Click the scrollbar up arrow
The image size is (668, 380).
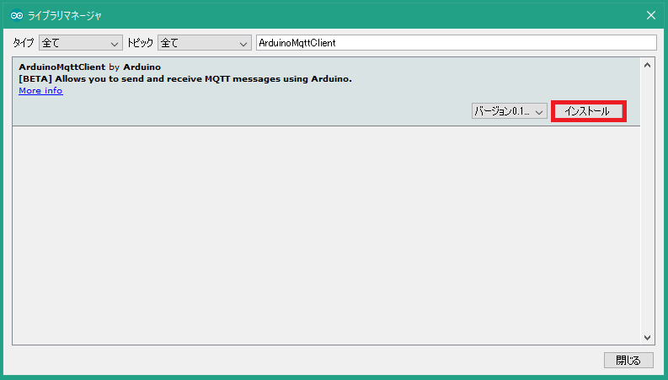tap(647, 65)
